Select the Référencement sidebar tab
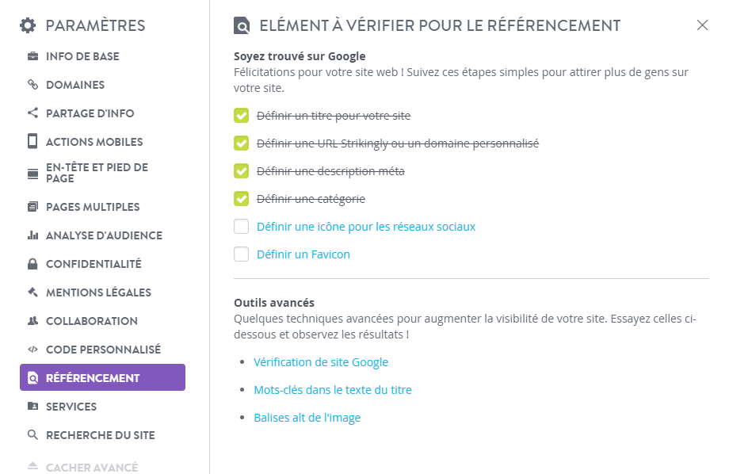729x474 pixels. click(102, 377)
